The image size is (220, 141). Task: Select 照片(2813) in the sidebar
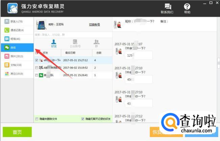click(17, 56)
